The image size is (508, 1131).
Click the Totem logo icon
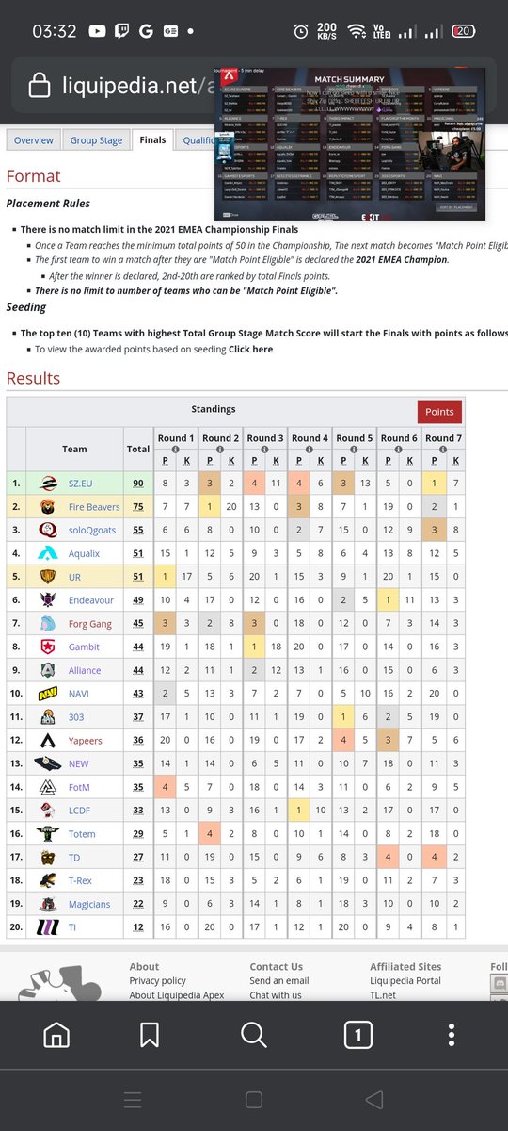(49, 833)
